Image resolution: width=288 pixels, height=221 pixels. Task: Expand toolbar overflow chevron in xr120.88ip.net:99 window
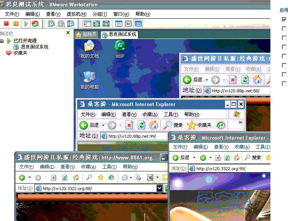tap(240, 122)
